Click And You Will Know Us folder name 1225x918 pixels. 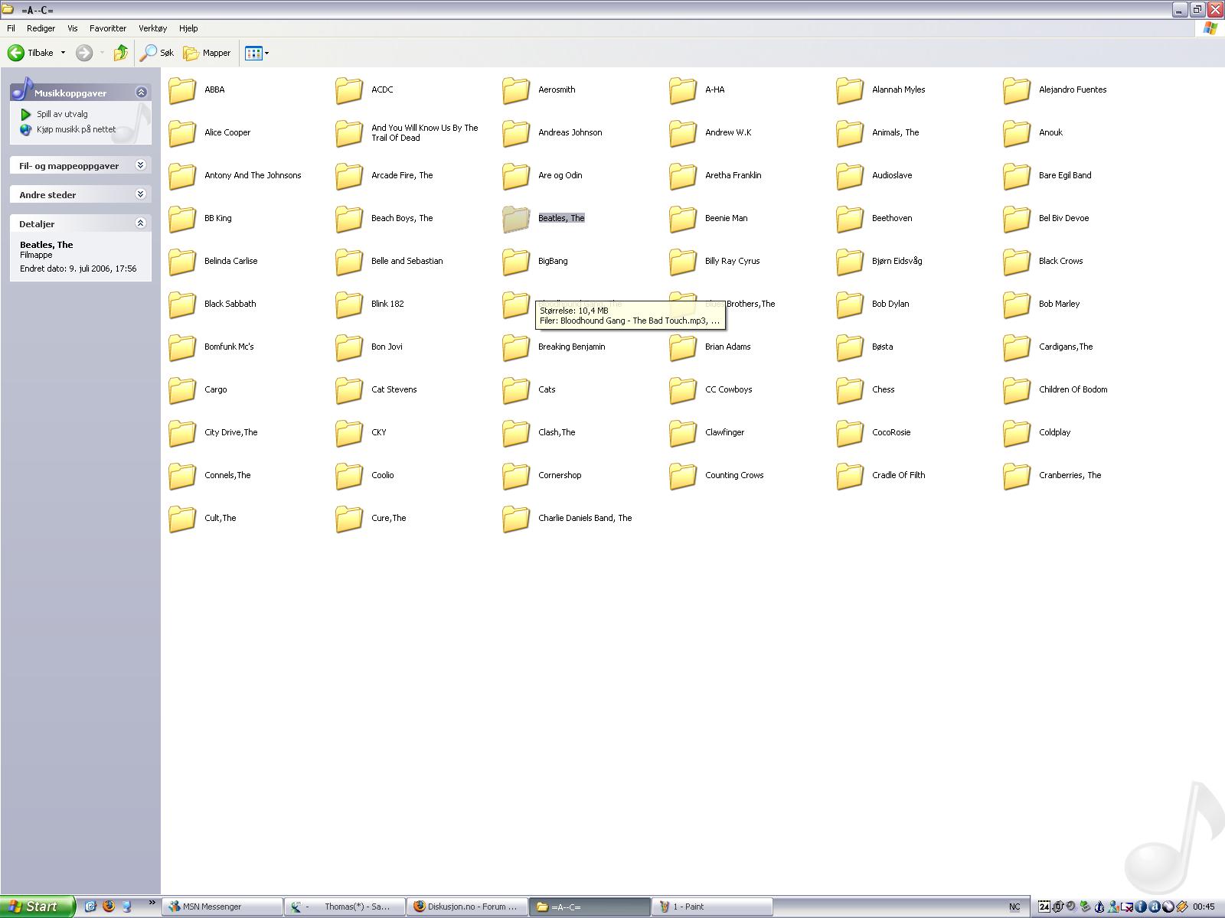(424, 132)
